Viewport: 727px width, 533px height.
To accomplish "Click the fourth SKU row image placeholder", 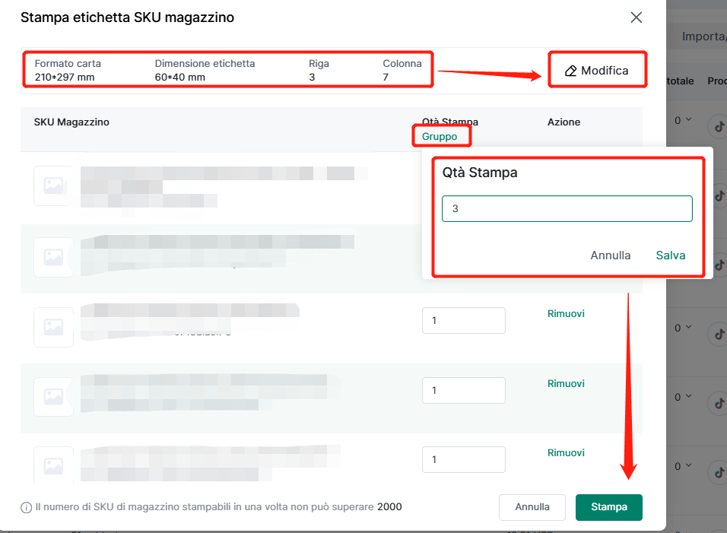I will (x=53, y=396).
